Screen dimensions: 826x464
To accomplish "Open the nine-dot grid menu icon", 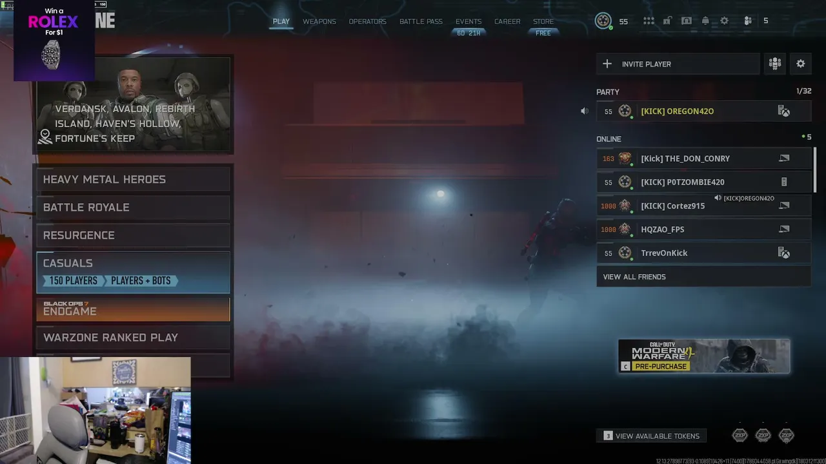I will pos(649,21).
